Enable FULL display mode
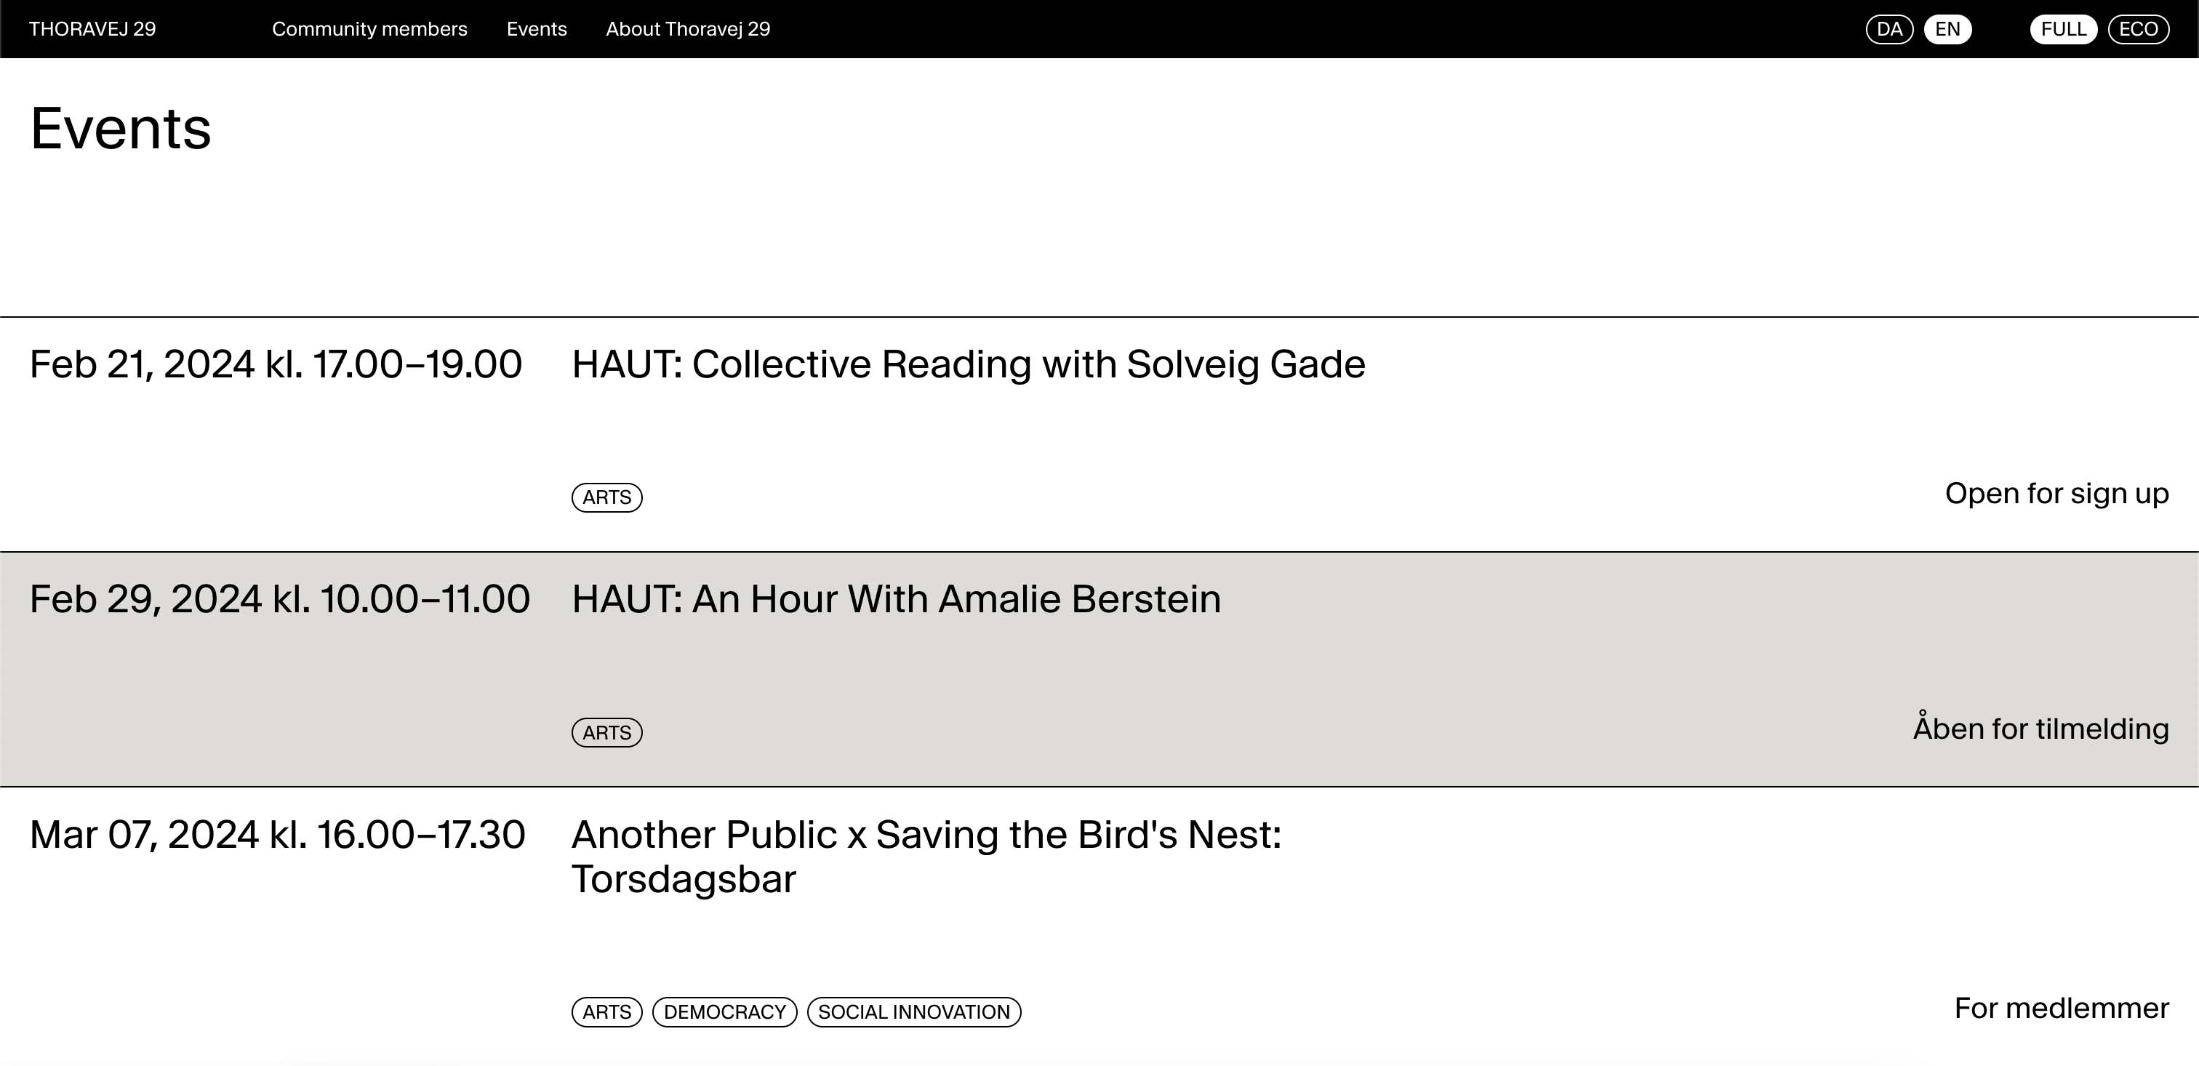Image resolution: width=2199 pixels, height=1066 pixels. point(2063,29)
